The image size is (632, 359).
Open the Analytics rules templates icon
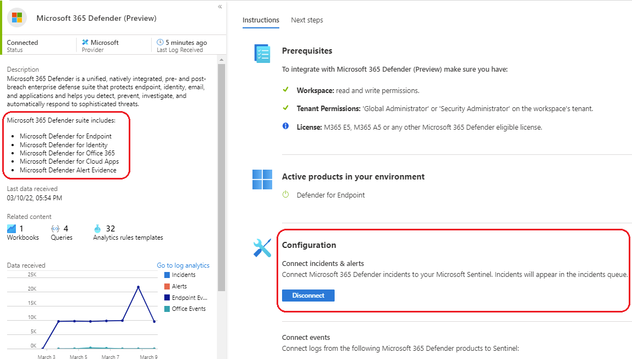[97, 228]
